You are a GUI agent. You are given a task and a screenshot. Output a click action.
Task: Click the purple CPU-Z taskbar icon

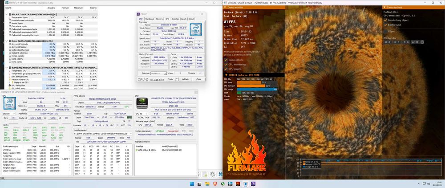click(254, 184)
